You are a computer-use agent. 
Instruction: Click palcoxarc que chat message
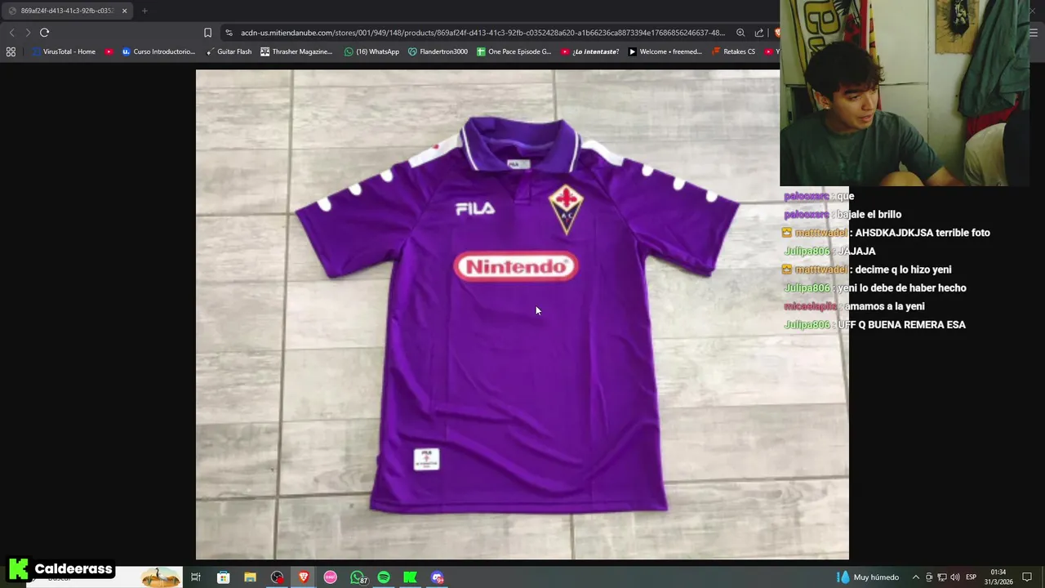tap(819, 196)
